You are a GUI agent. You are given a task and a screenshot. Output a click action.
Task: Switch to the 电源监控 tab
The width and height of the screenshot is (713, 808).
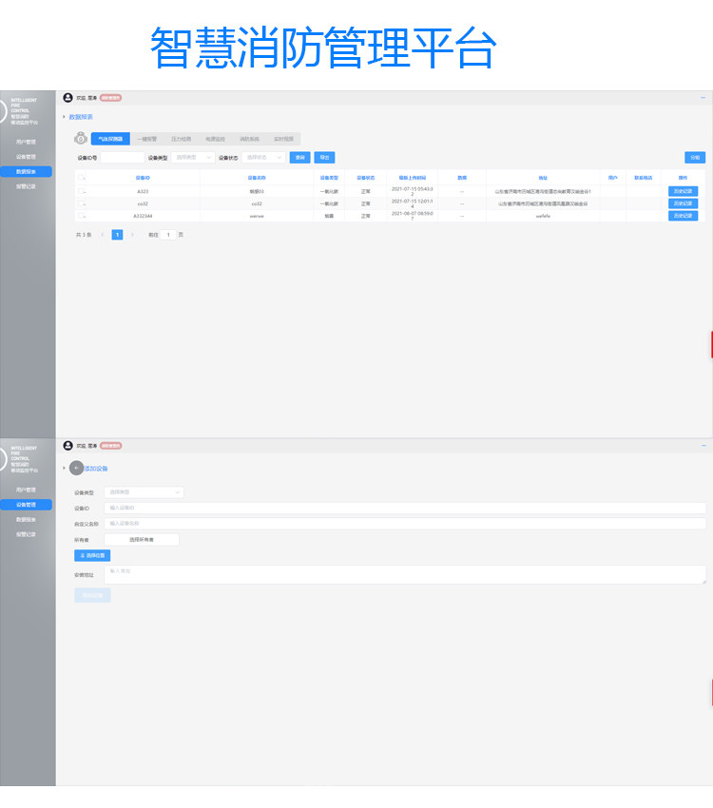[215, 139]
